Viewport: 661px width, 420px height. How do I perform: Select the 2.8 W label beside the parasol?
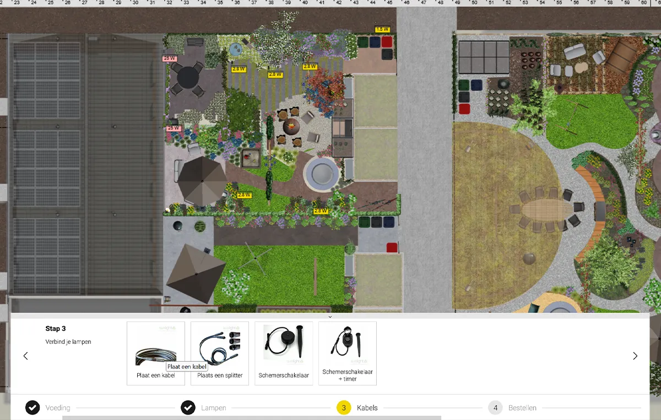pos(245,195)
